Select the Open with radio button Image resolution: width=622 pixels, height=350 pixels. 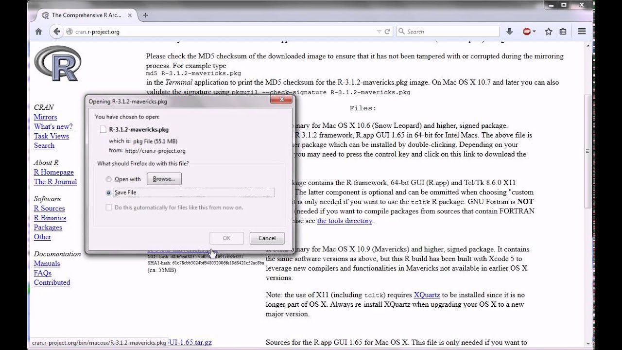pyautogui.click(x=108, y=179)
